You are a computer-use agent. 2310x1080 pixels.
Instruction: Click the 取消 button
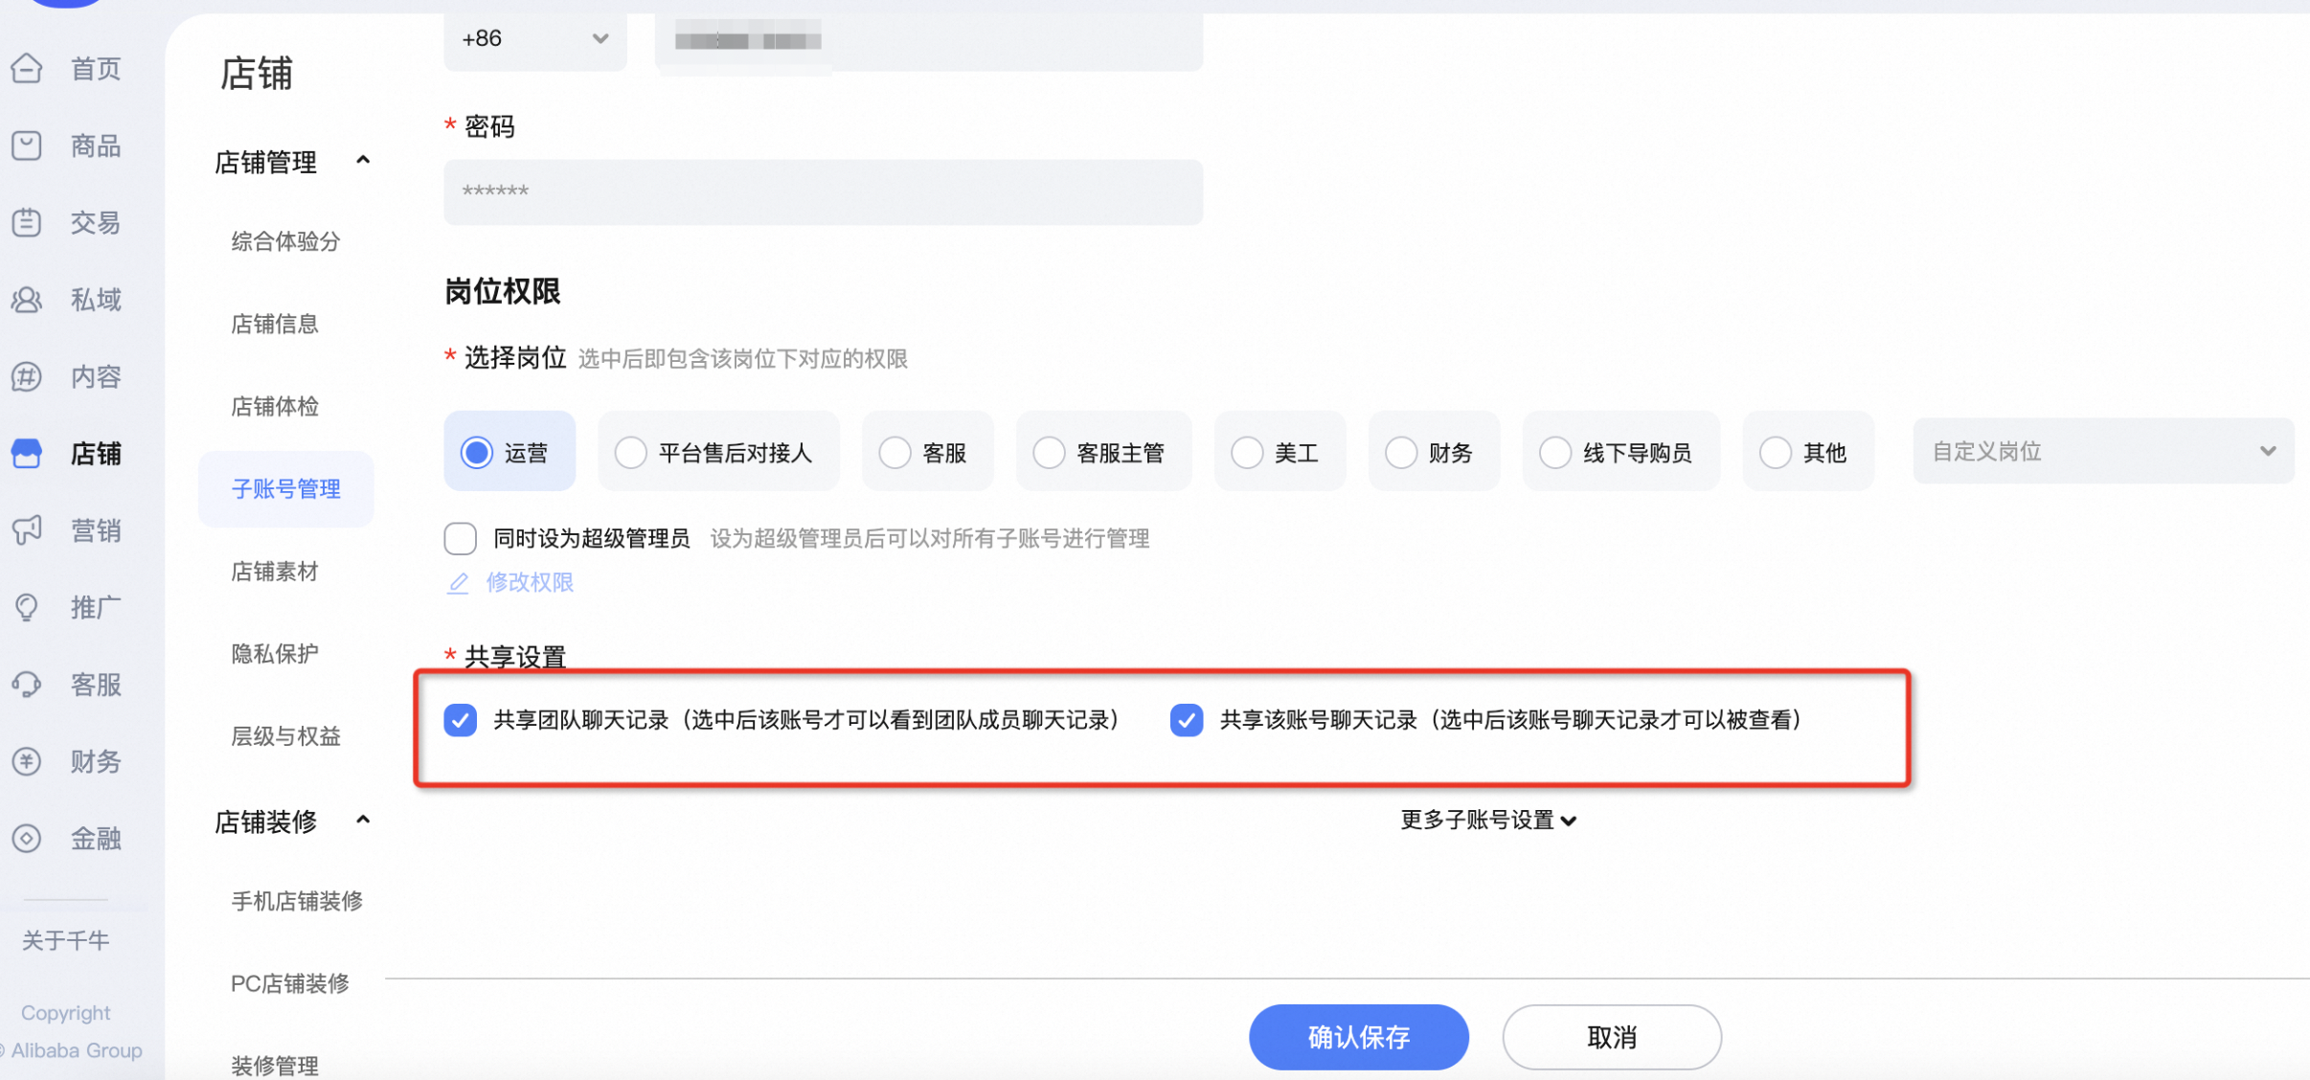(x=1612, y=1037)
